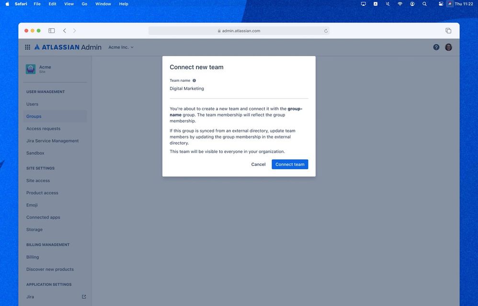The height and width of the screenshot is (306, 478).
Task: Click the APPLICATION SETTINGS section header
Action: pos(49,284)
